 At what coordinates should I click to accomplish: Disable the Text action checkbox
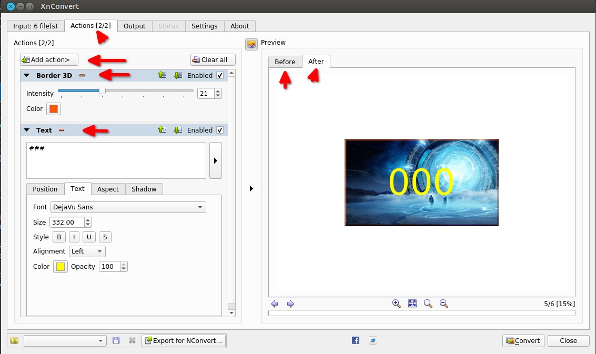click(220, 130)
